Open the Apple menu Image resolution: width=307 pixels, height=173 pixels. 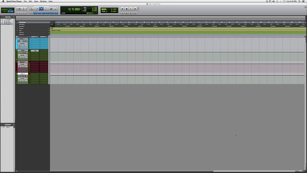pyautogui.click(x=3, y=1)
